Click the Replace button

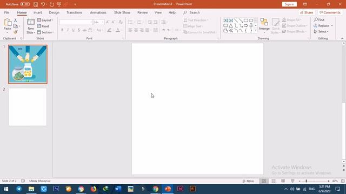(322, 26)
